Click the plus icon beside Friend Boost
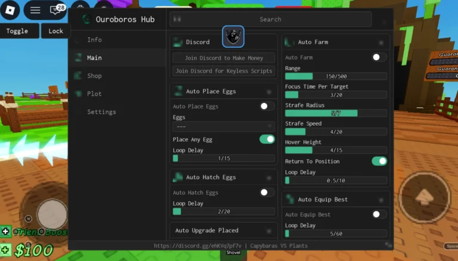 (x=5, y=232)
